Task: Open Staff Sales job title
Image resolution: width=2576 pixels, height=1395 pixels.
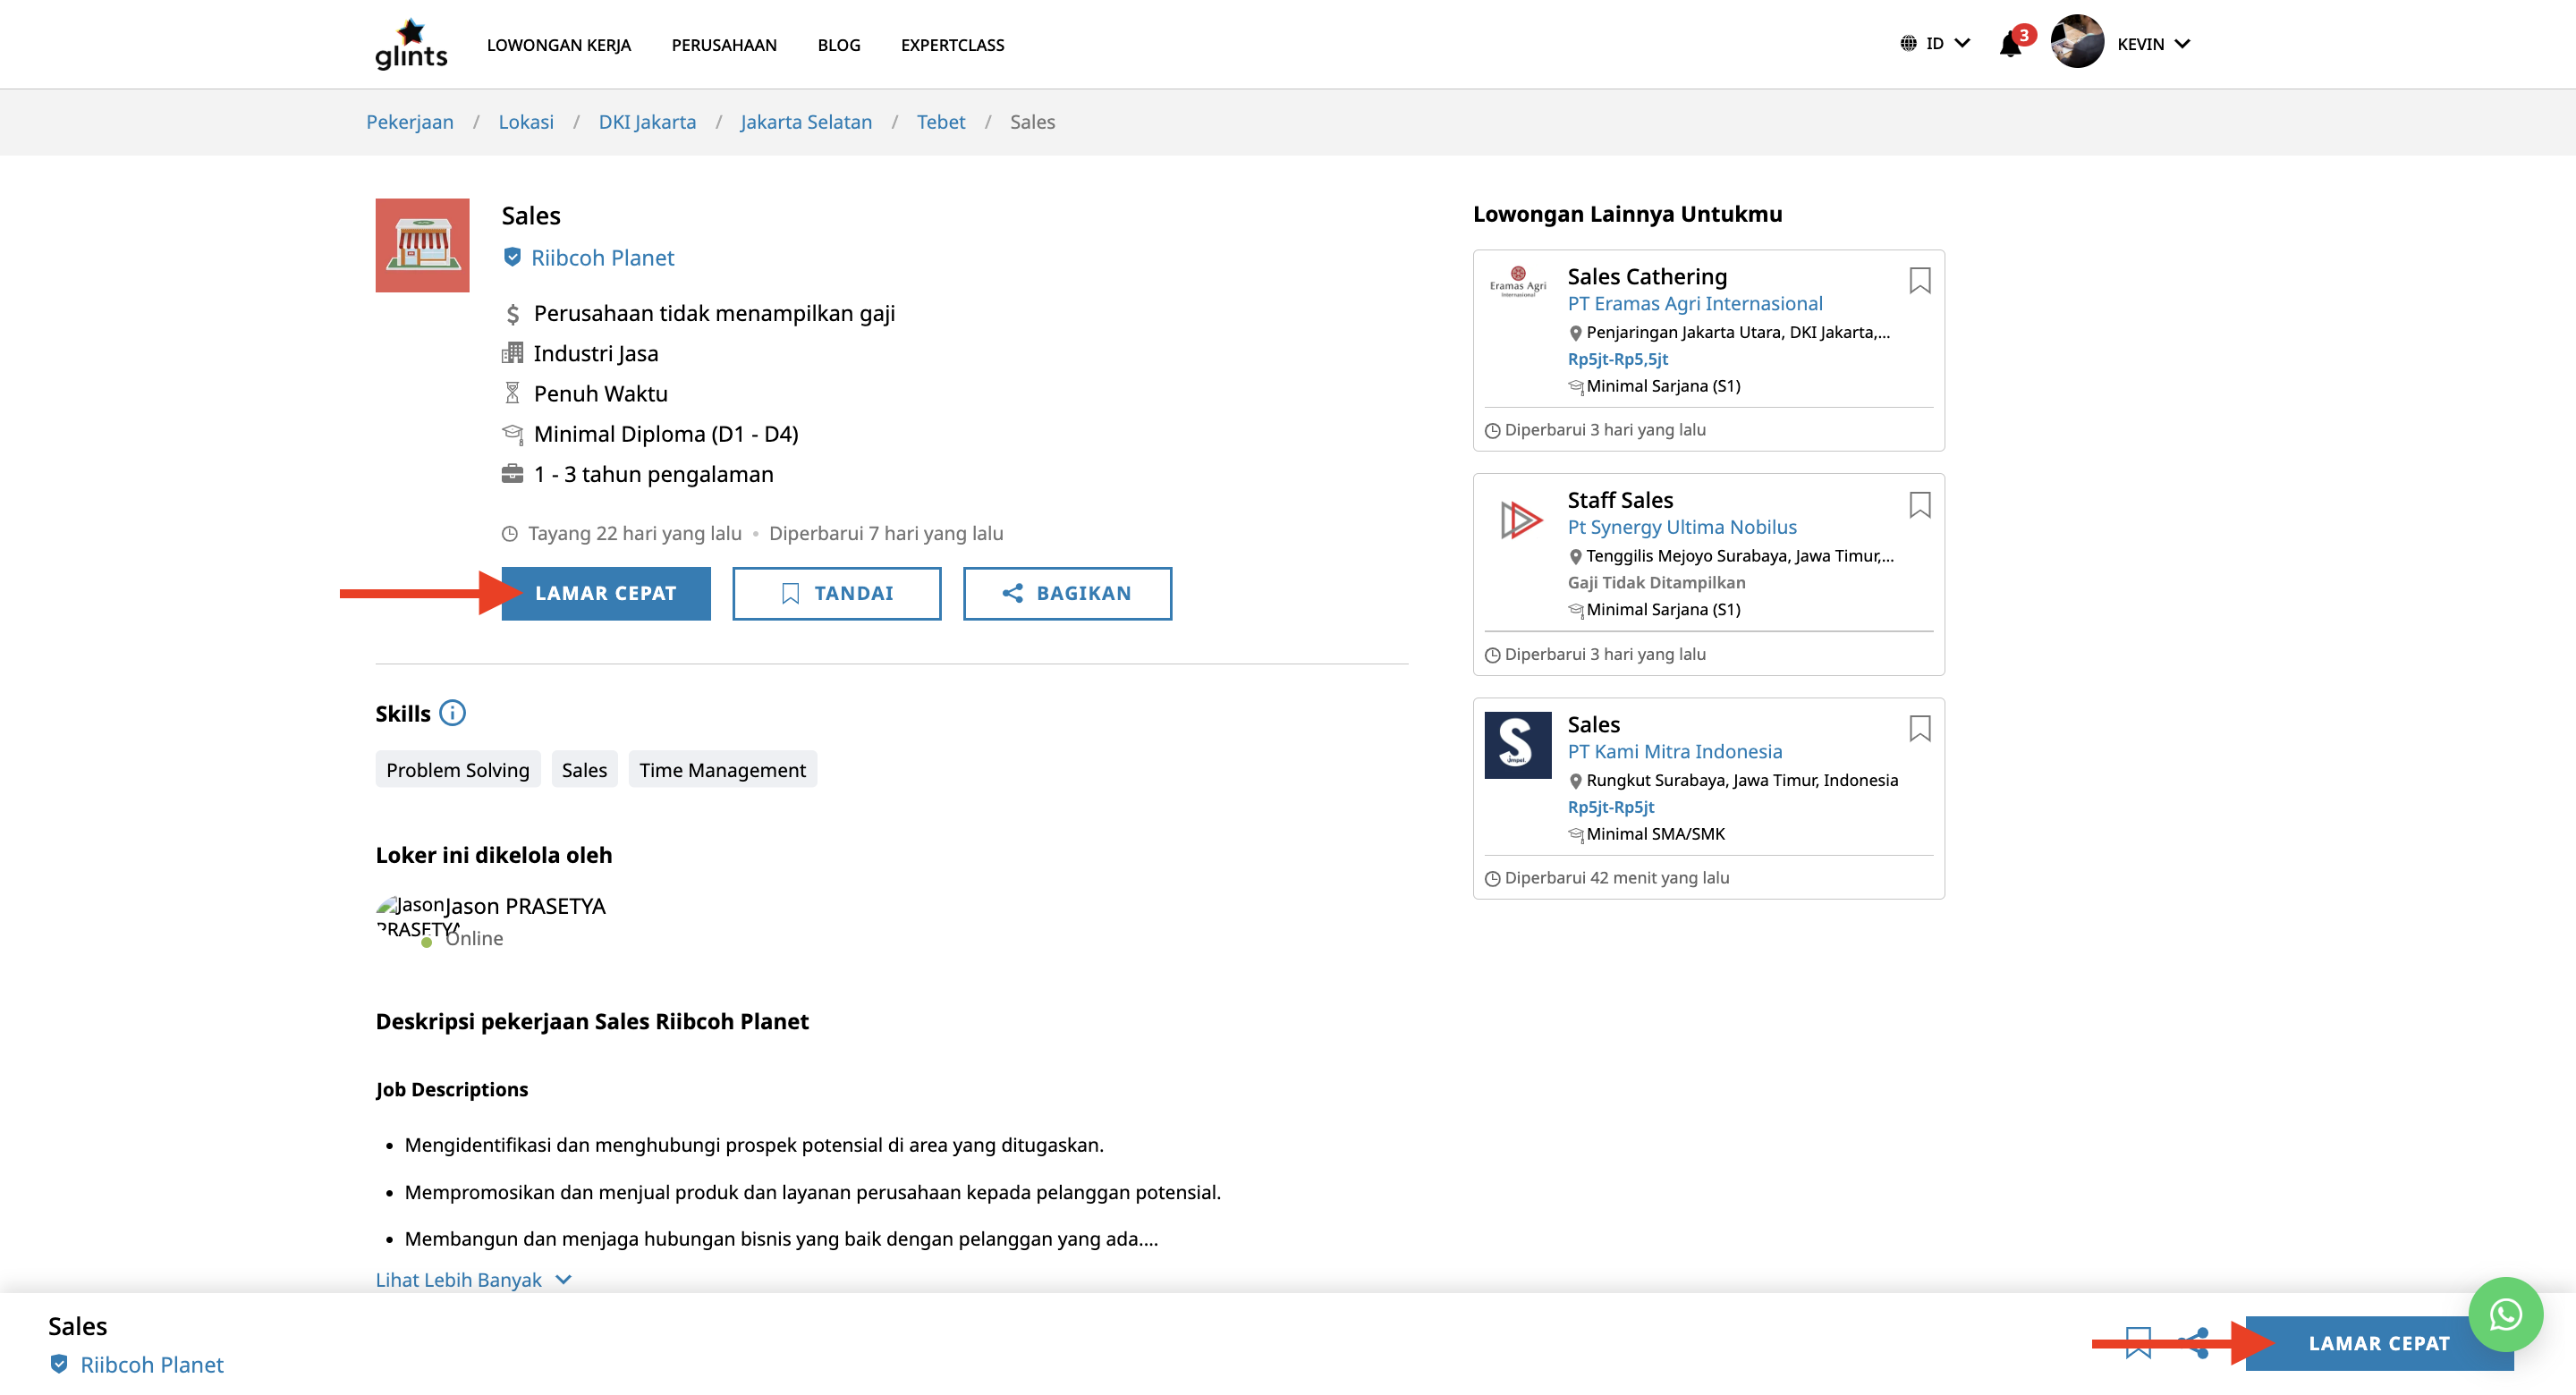Action: point(1620,500)
